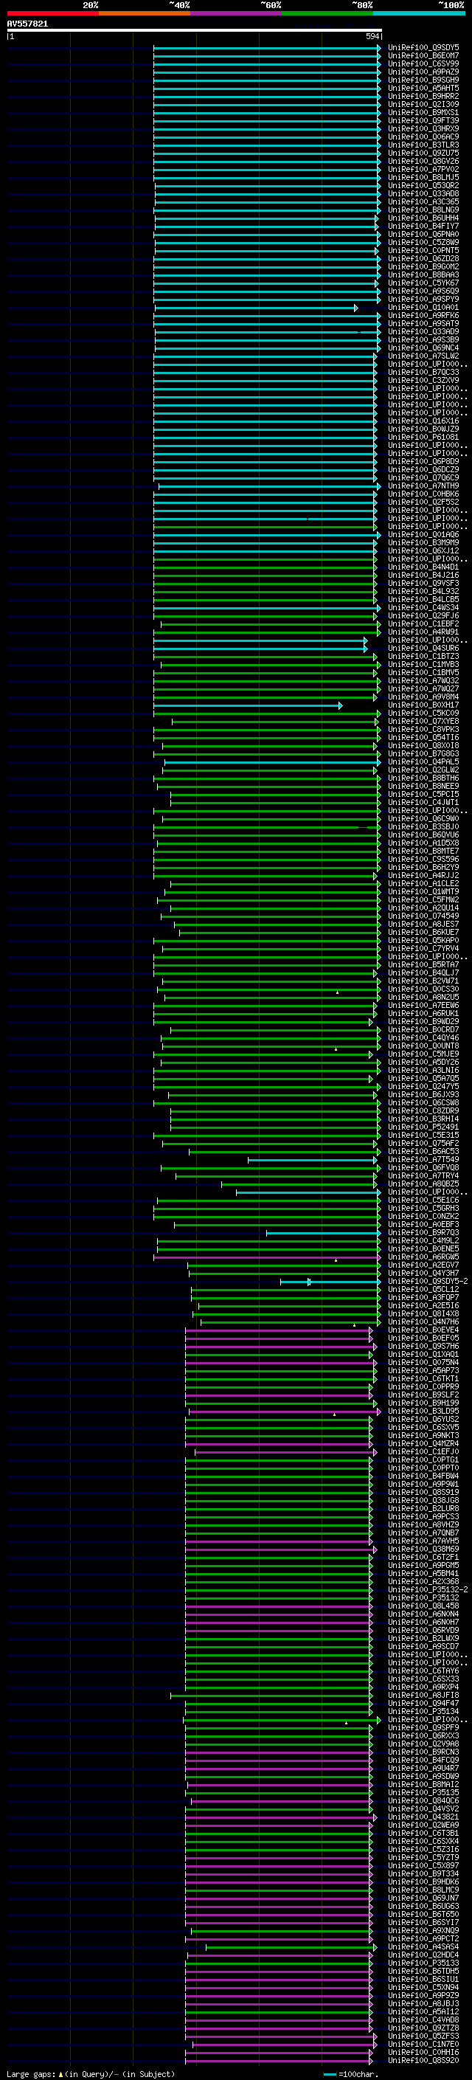Click the cyan alignment bar for UniRef100_A7T549
This screenshot has height=2080, width=472.
tap(313, 1161)
